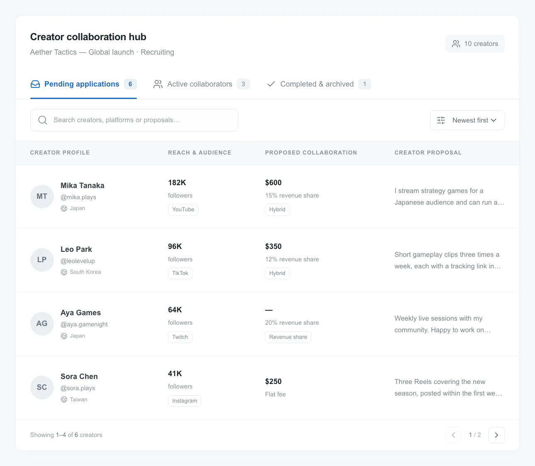This screenshot has width=535, height=466.
Task: Open Leo Park's profile name
Action: (x=76, y=249)
